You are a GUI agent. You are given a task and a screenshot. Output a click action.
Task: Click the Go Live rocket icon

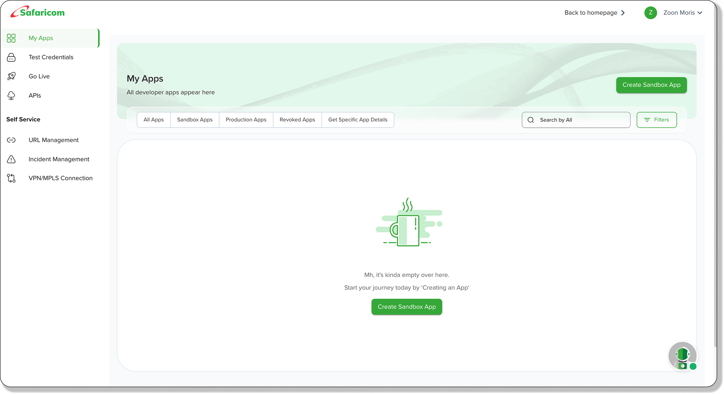pos(11,76)
